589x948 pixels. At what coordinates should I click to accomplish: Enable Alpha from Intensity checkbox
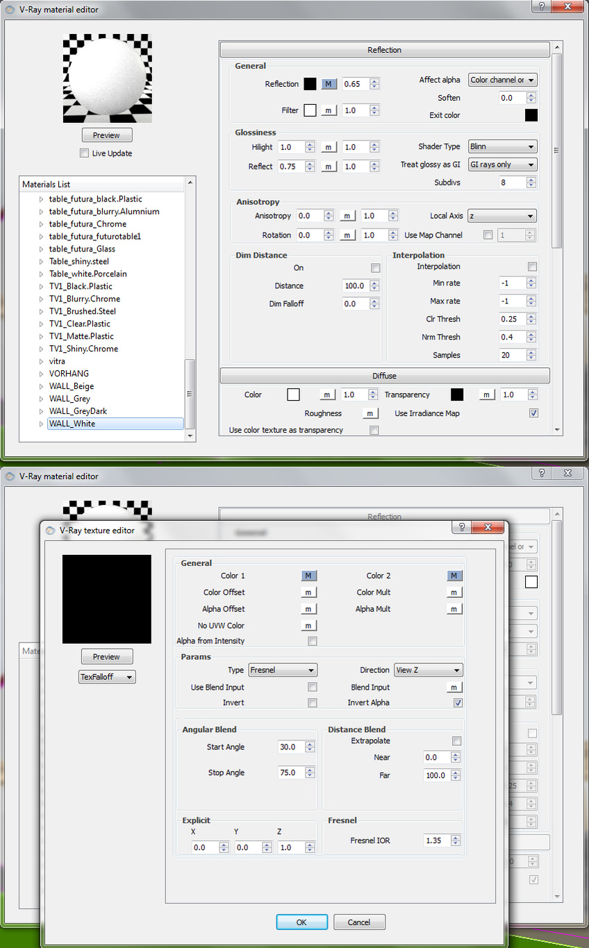coord(313,641)
